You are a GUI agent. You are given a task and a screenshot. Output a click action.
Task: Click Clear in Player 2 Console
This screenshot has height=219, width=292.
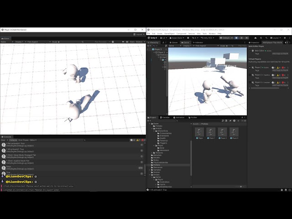click(x=3, y=140)
